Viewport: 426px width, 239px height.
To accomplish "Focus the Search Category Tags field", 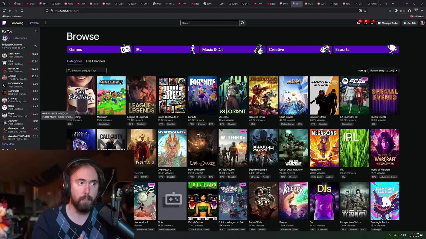I will point(87,70).
